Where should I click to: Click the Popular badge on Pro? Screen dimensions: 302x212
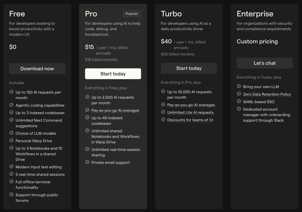pos(132,14)
